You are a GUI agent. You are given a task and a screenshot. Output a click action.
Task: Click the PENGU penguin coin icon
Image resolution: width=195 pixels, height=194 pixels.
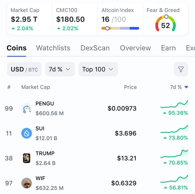click(x=27, y=108)
